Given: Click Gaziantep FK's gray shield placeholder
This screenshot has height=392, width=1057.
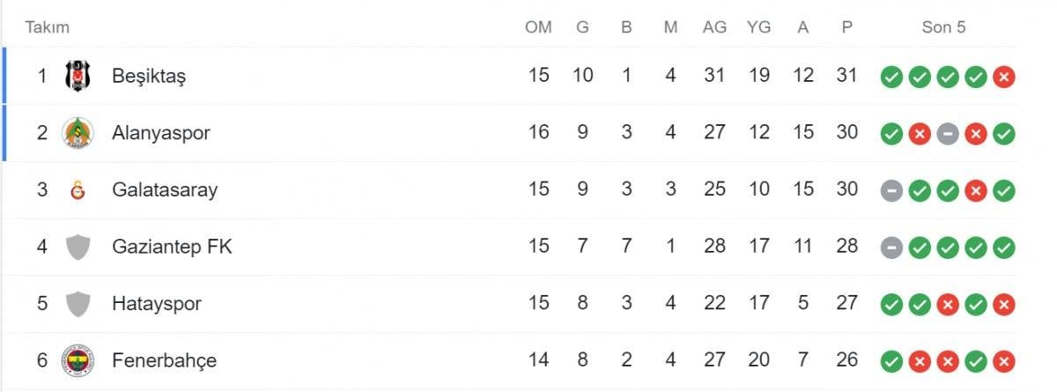Looking at the screenshot, I should point(78,248).
